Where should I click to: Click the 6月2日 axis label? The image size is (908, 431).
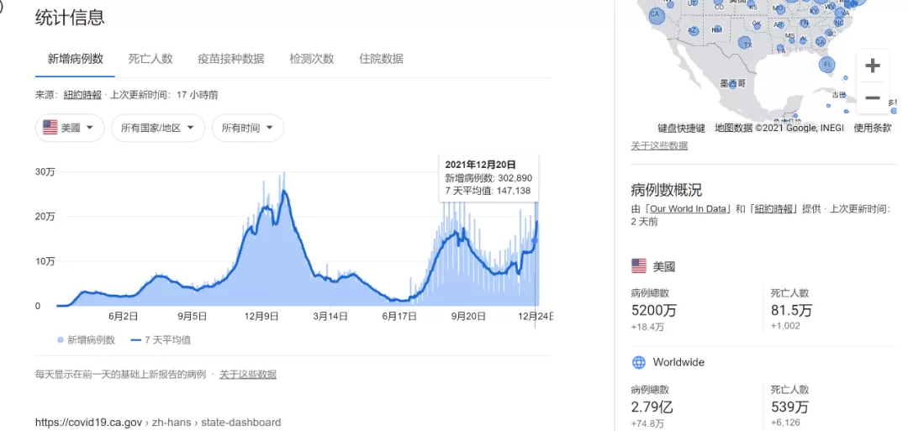123,317
